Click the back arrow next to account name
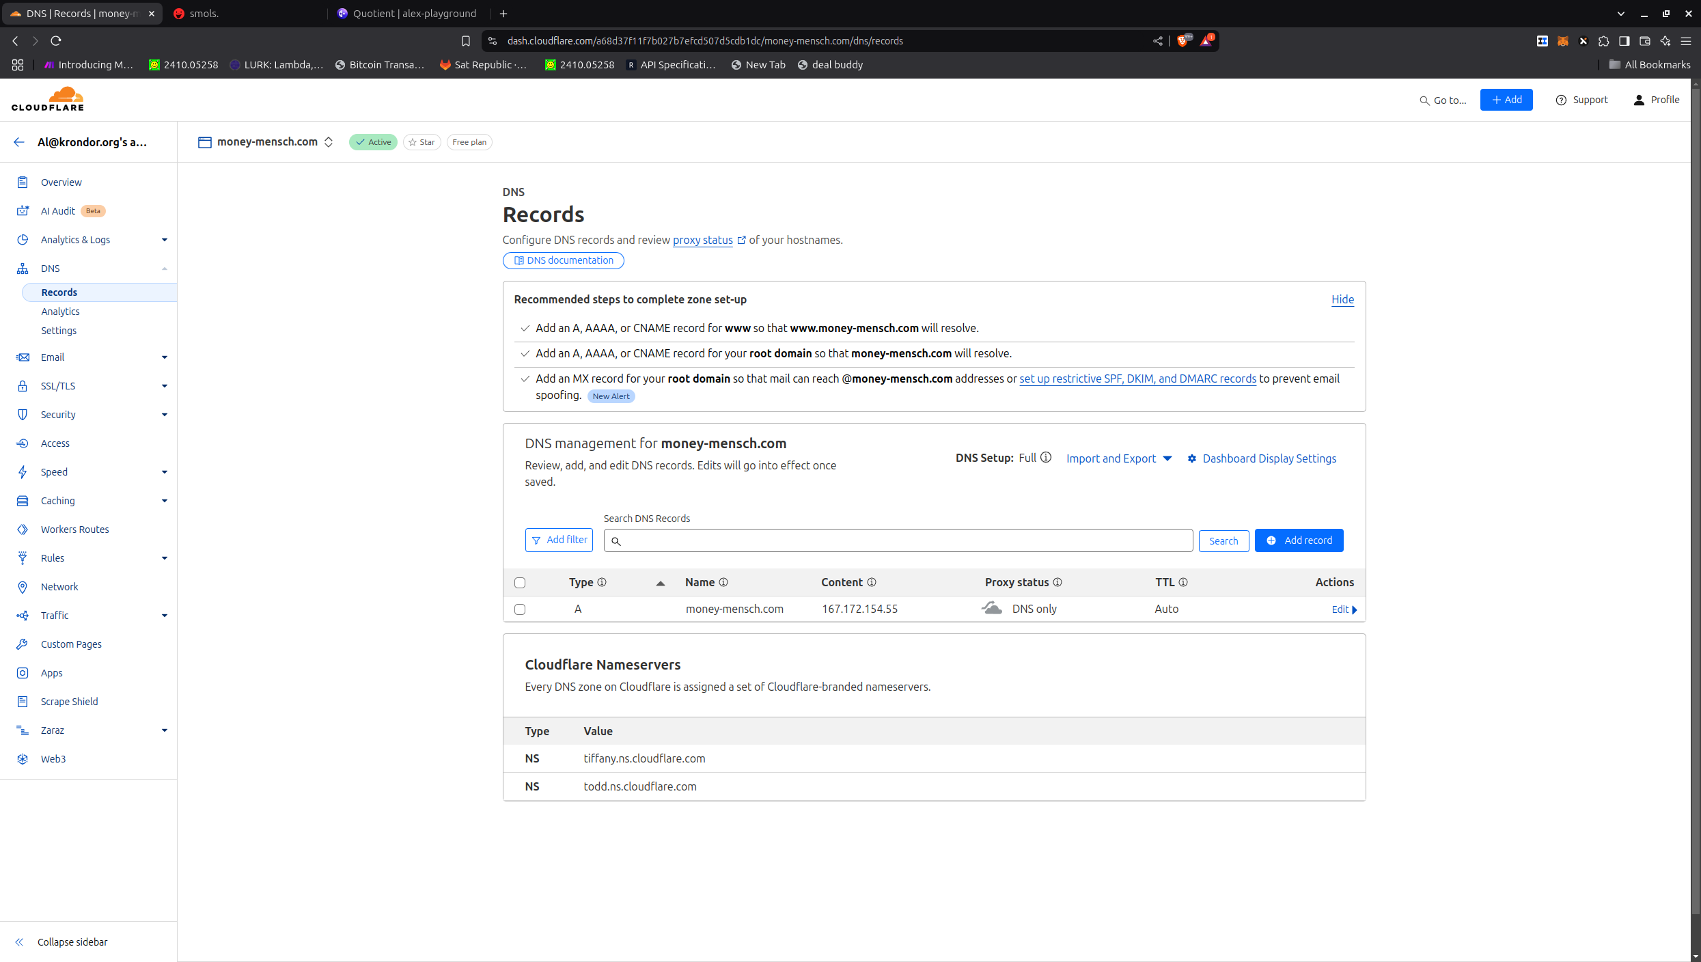Image resolution: width=1701 pixels, height=962 pixels. click(18, 142)
